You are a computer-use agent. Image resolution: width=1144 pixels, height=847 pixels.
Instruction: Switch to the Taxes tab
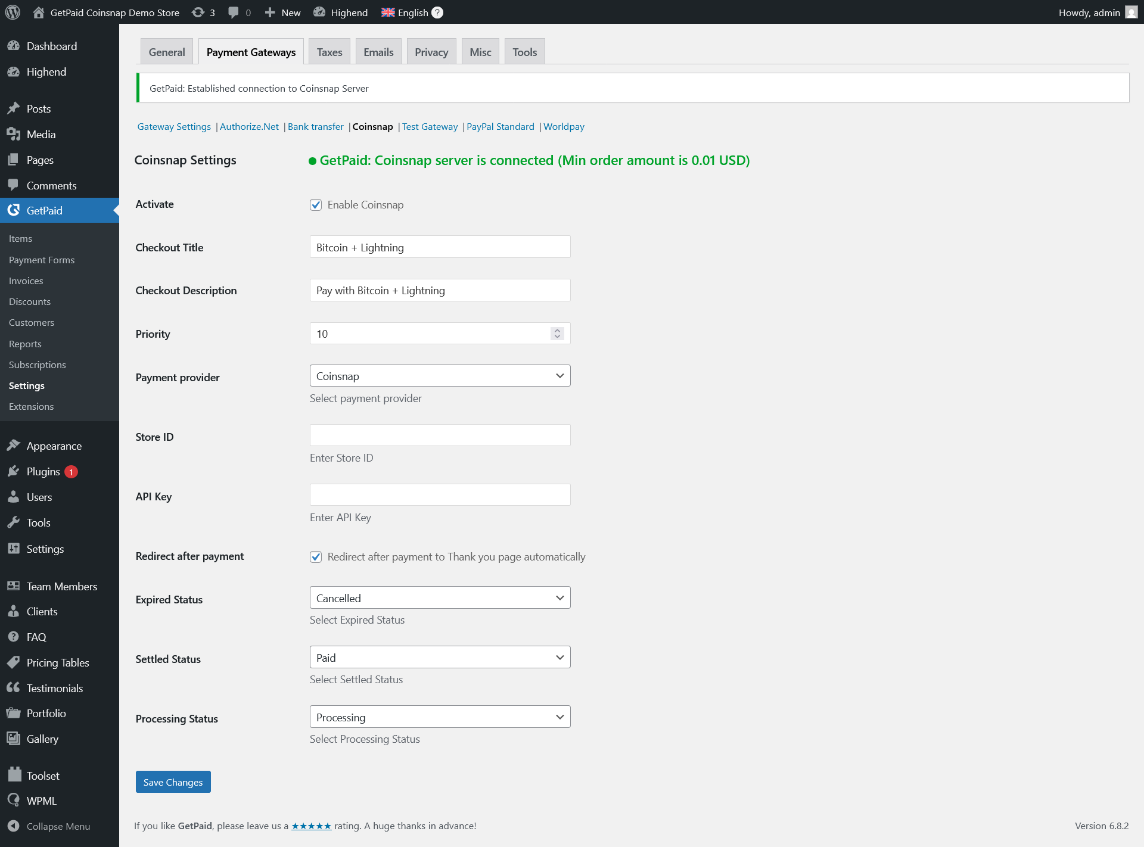(329, 52)
